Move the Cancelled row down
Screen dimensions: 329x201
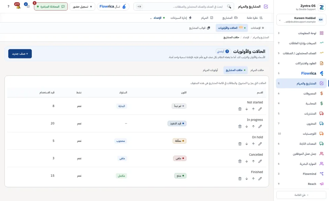tap(246, 161)
